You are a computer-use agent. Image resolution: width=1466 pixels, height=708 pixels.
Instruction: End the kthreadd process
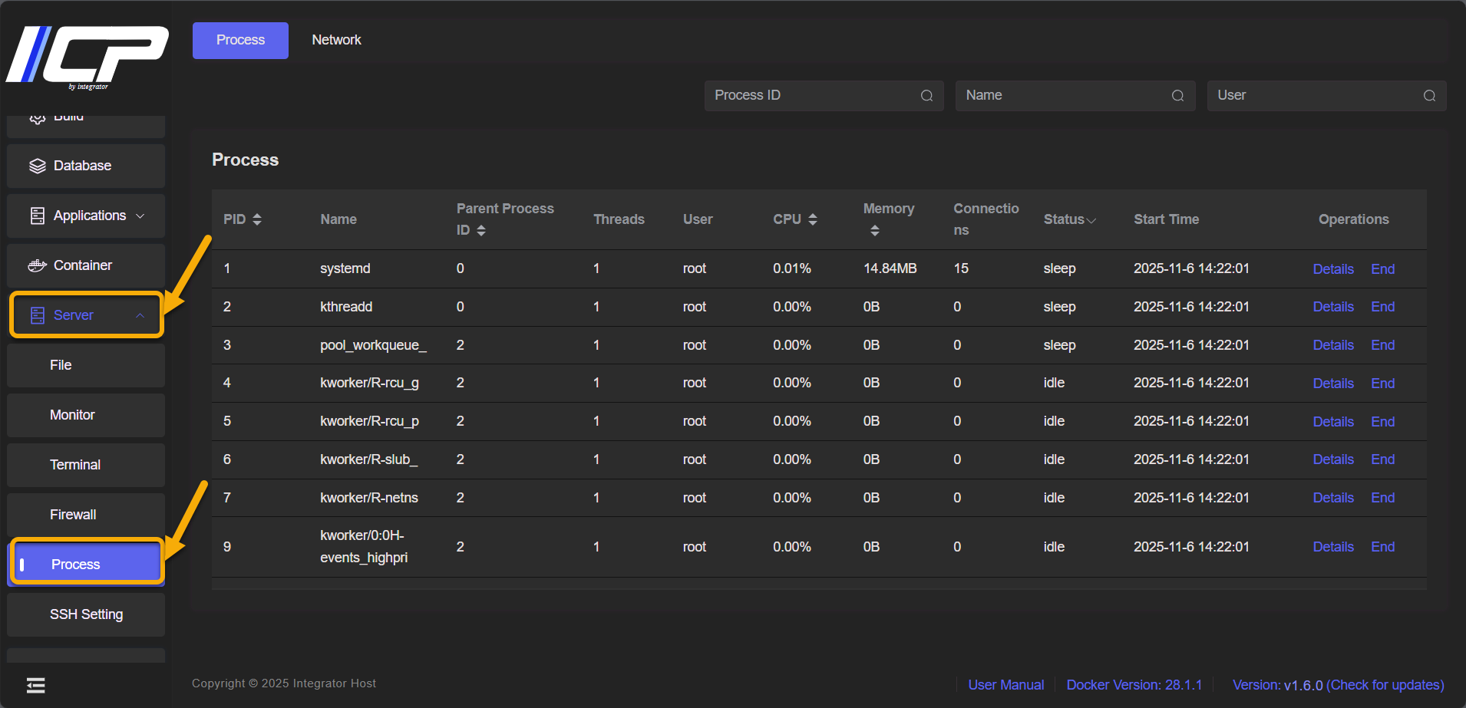pos(1382,307)
